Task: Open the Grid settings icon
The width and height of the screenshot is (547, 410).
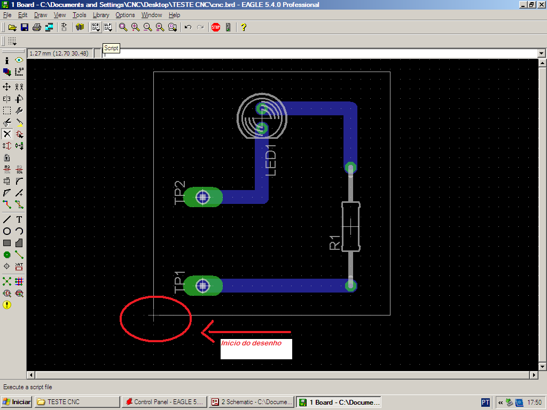Action: click(12, 41)
